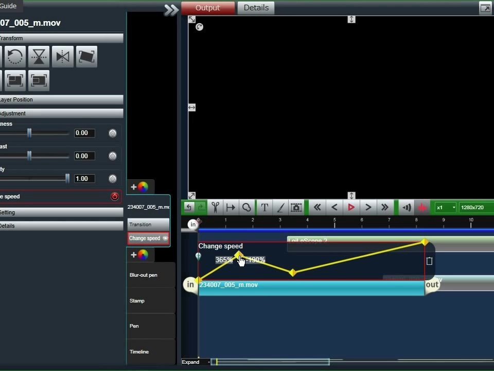Switch to the Output tab

[208, 8]
